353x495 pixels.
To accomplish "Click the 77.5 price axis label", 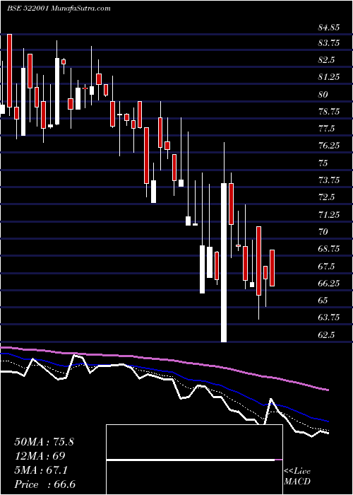I will (326, 129).
